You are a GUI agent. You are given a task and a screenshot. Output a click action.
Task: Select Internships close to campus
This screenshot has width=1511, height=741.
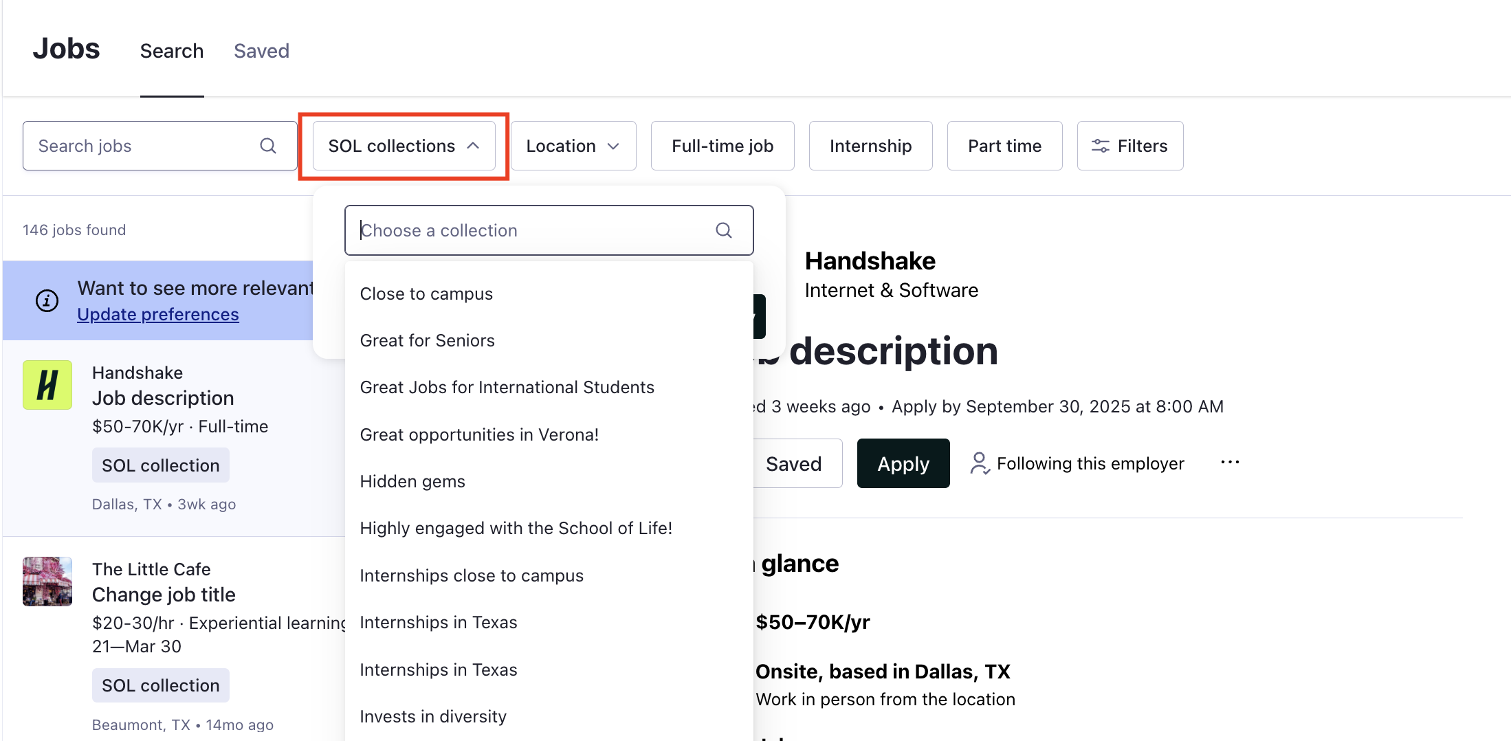[549, 575]
